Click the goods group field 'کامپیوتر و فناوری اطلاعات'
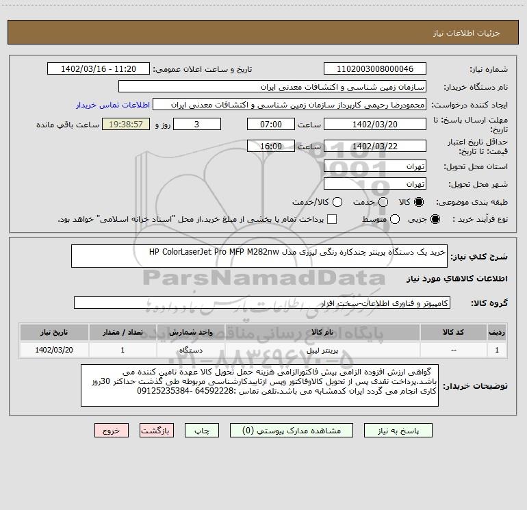The image size is (527, 510). point(262,303)
